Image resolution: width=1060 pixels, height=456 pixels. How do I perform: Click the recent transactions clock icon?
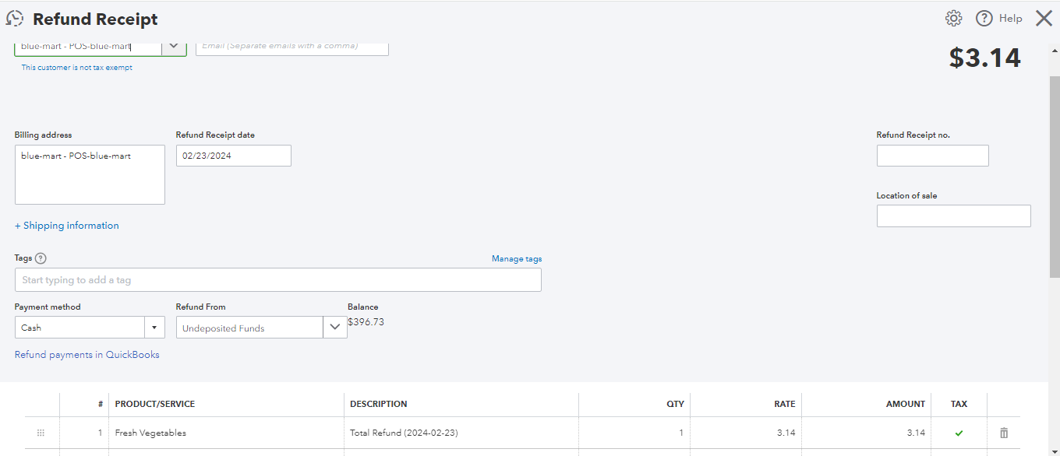[x=15, y=19]
